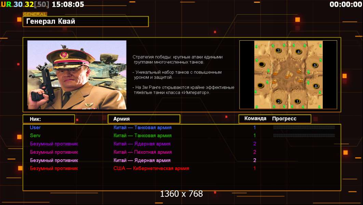Click the top-right corner dollar supply icon
The height and width of the screenshot is (205, 363).
[x=321, y=45]
